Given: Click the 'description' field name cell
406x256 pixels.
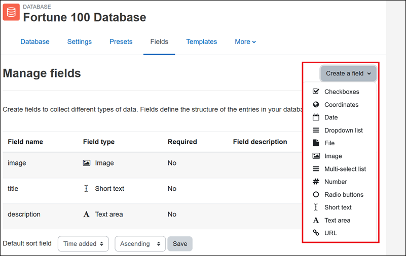Looking at the screenshot, I should [24, 215].
